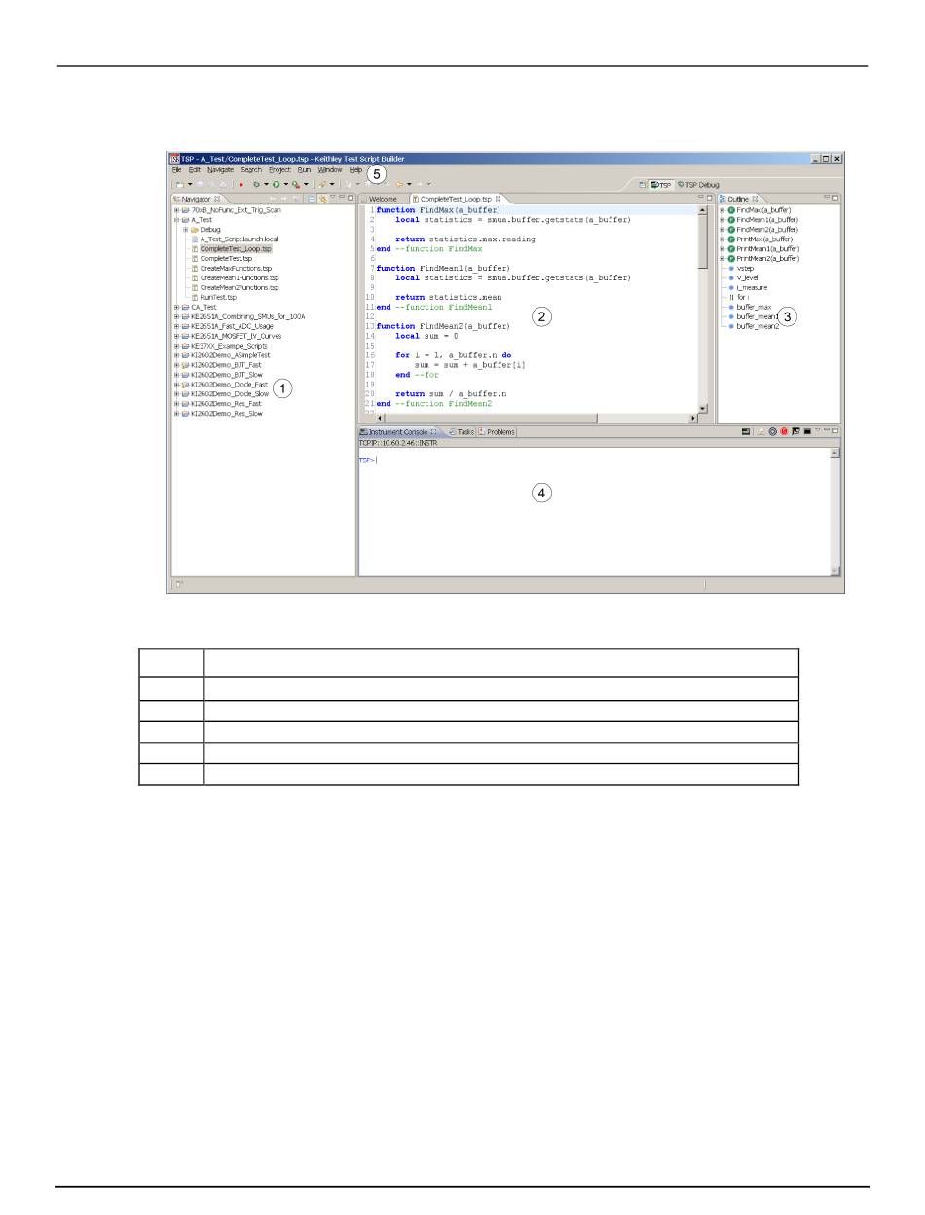The width and height of the screenshot is (925, 1215).
Task: Open the Run toolbar dropdown arrow
Action: pos(285,185)
